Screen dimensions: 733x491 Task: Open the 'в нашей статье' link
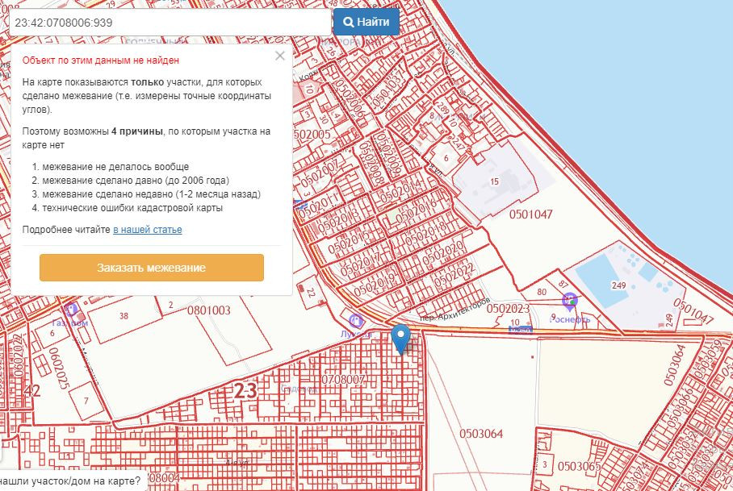147,230
